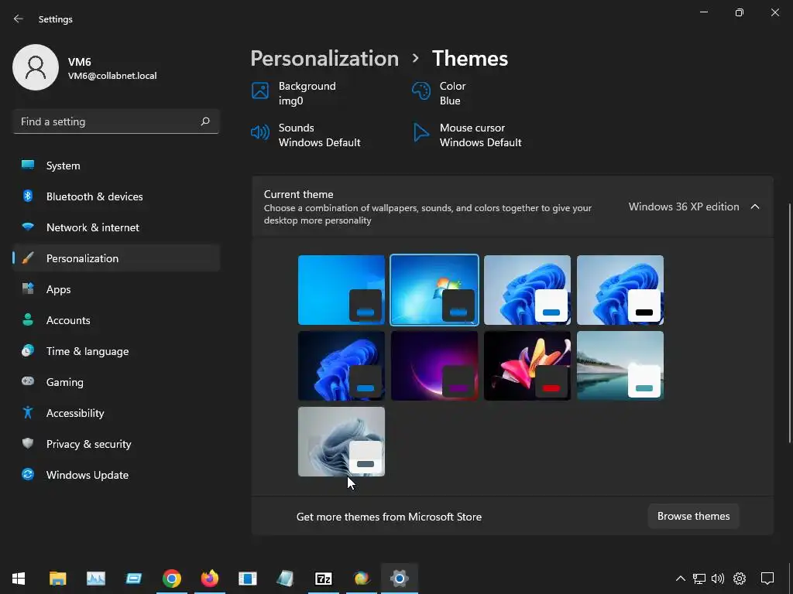The width and height of the screenshot is (793, 594).
Task: Click the Windows 36 XP edition label
Action: [684, 207]
